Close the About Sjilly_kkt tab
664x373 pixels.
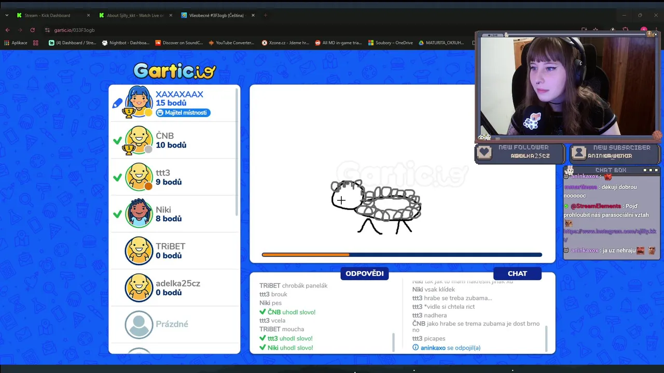[171, 16]
